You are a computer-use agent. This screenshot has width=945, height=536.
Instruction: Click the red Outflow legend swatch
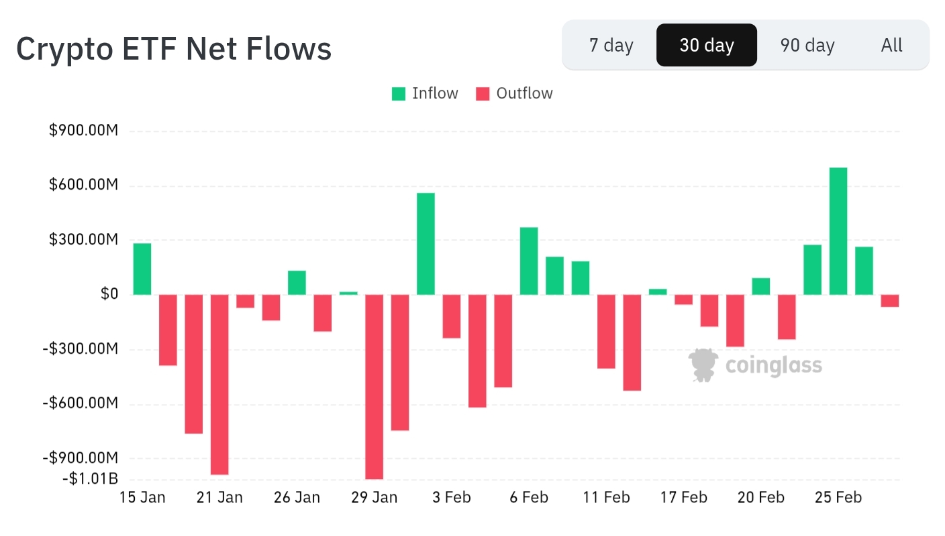coord(483,94)
